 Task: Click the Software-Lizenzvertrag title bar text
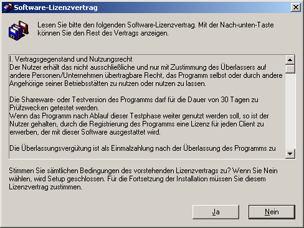55,7
